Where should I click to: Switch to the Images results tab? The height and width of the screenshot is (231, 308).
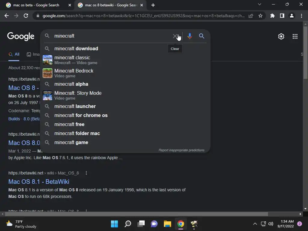click(x=33, y=54)
